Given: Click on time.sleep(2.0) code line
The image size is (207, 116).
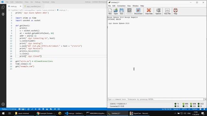Looking at the screenshot, I should 23,64.
